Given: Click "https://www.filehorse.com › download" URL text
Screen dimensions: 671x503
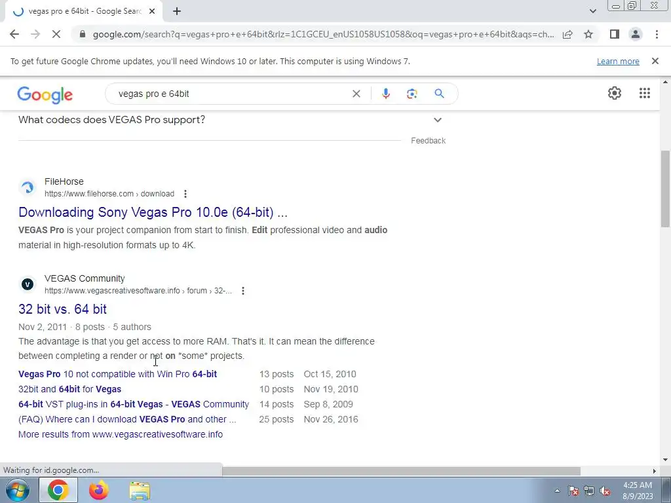Looking at the screenshot, I should click(x=109, y=194).
